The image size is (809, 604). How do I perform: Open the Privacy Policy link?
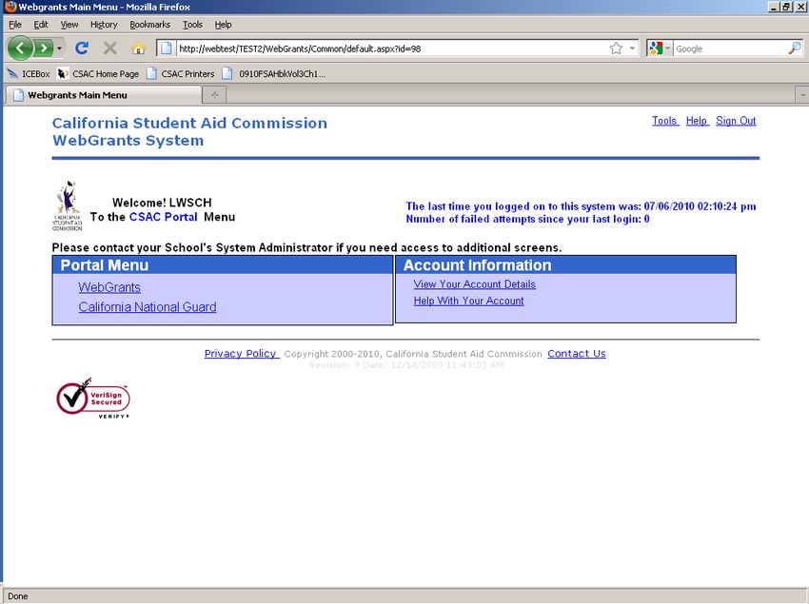241,353
